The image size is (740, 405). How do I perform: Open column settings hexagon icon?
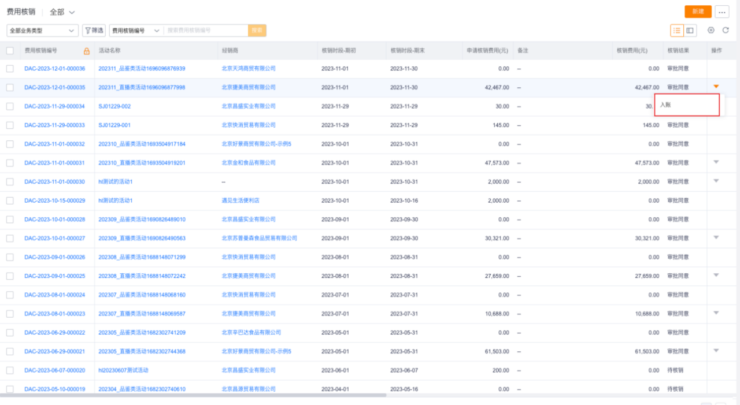pyautogui.click(x=711, y=30)
